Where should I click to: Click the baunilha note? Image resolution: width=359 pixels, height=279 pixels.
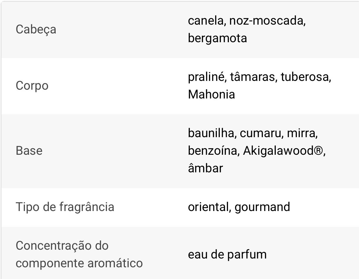coord(211,133)
